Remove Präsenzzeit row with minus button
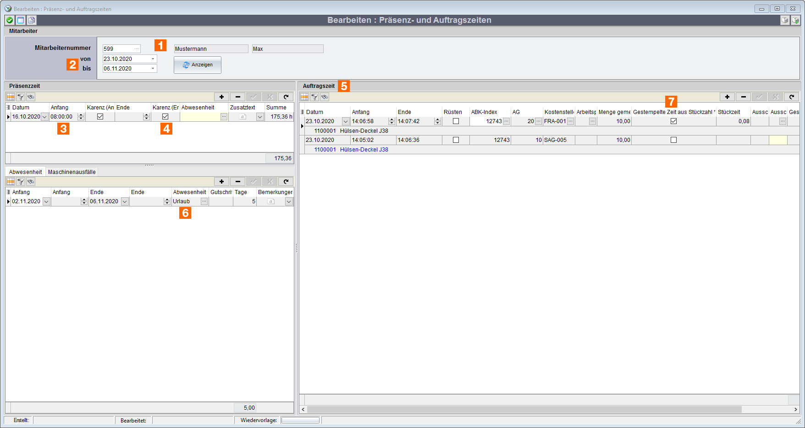The height and width of the screenshot is (428, 805). point(237,97)
